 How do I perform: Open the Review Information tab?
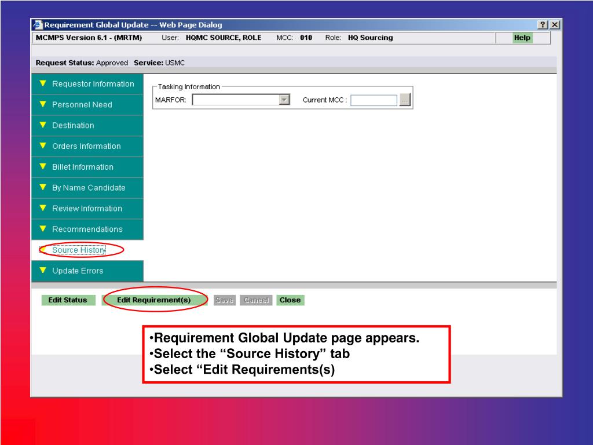click(87, 209)
